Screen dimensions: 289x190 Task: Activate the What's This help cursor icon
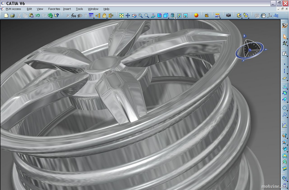57,16
